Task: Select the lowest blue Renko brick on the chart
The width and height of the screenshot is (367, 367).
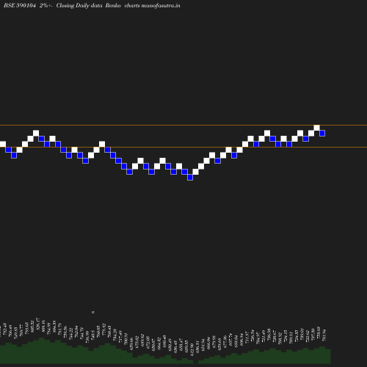Action: (190, 178)
